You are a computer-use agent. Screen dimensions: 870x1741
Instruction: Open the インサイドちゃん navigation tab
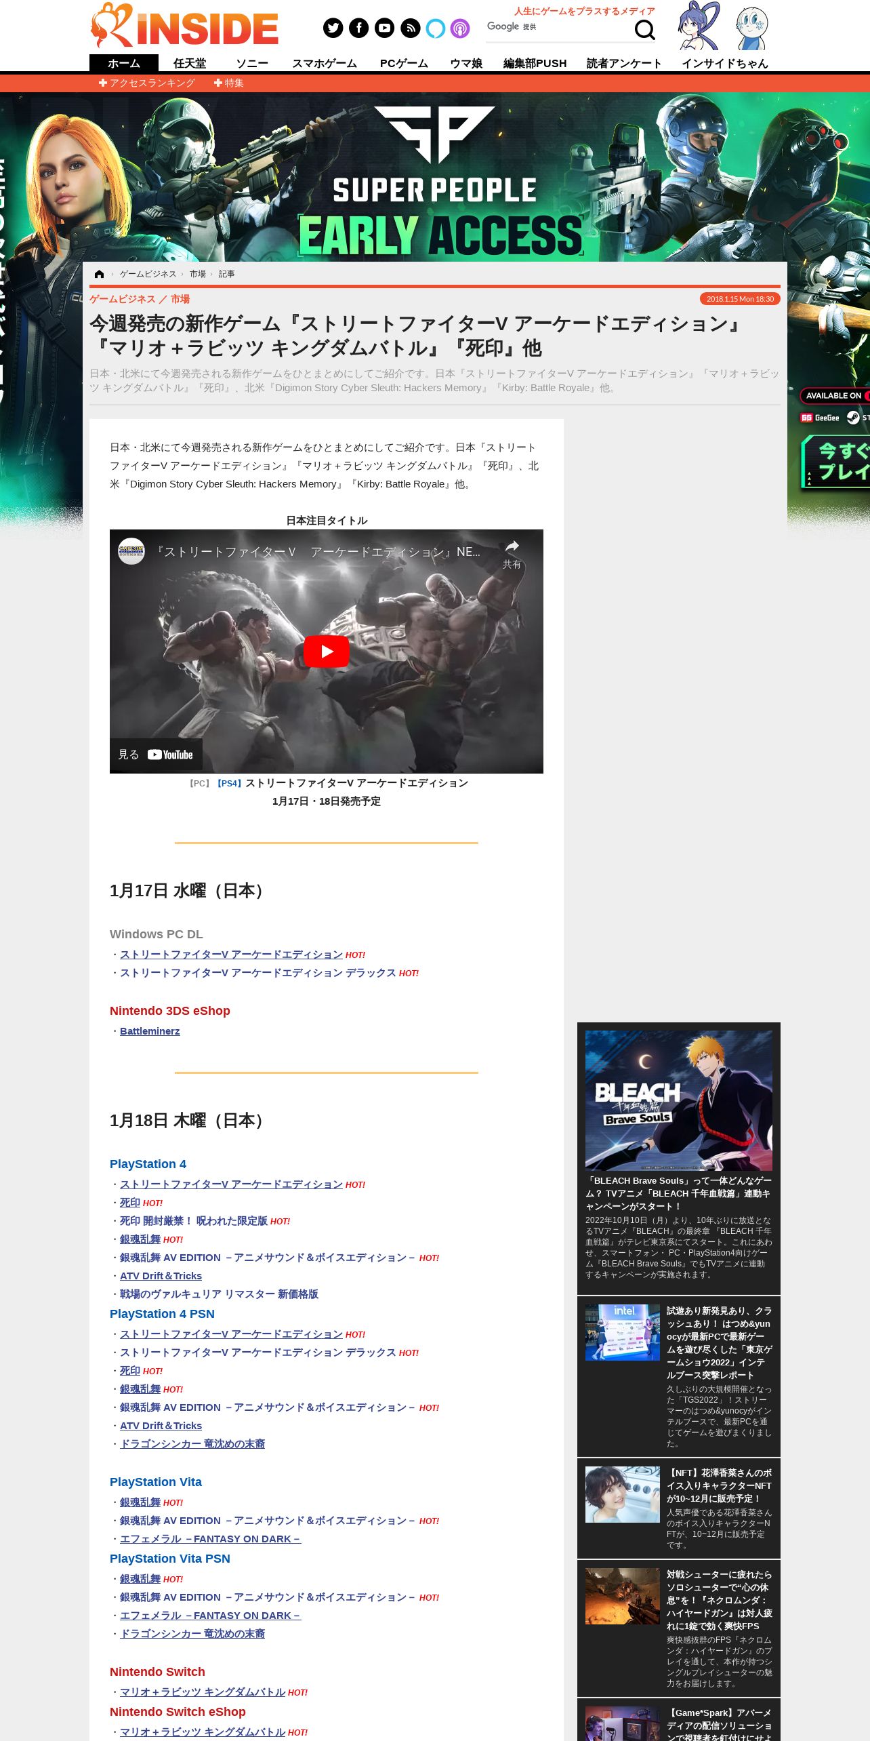[x=725, y=63]
